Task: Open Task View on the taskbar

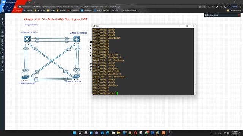Action: pyautogui.click(x=85, y=133)
